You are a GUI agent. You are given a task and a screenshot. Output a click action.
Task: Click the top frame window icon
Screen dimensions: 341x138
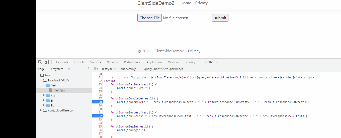[x=42, y=75]
